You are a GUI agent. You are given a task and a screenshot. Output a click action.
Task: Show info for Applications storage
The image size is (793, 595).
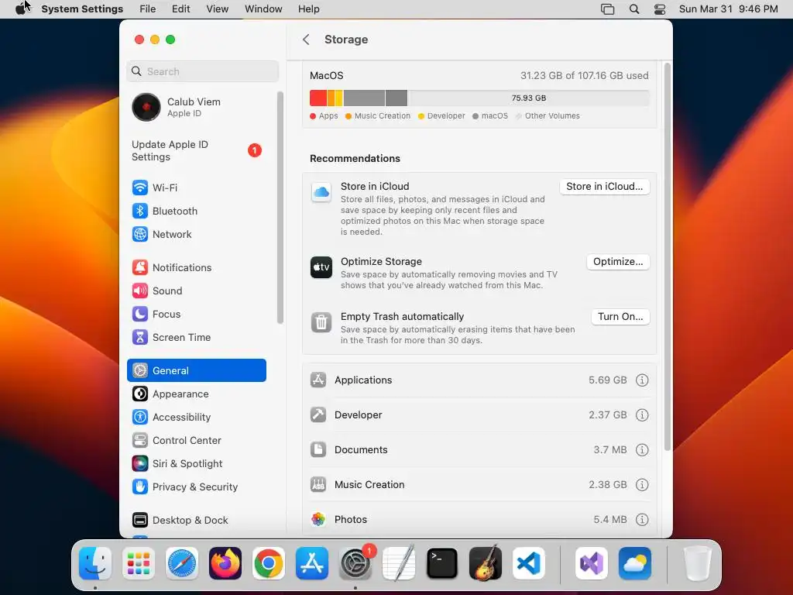point(642,380)
